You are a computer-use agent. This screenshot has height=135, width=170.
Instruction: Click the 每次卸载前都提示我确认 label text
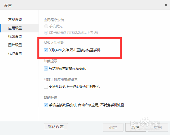(x=67, y=68)
